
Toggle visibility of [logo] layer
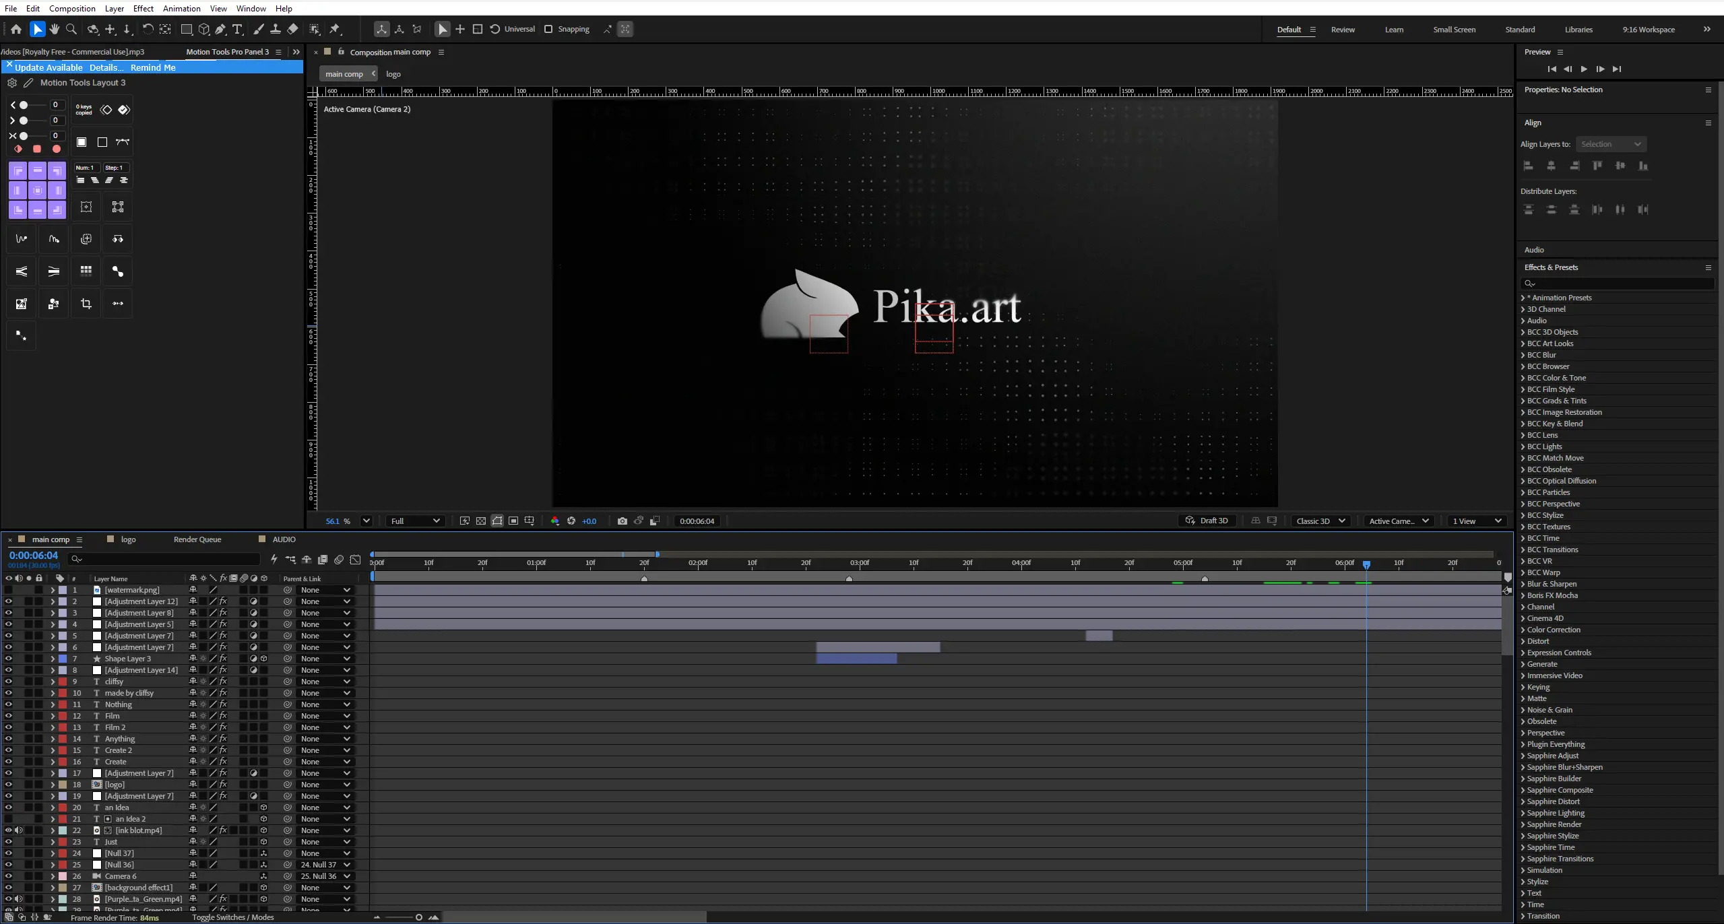coord(8,785)
